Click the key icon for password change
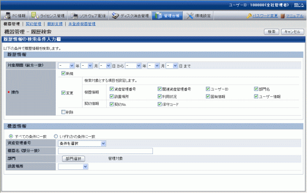Image resolution: width=307 pixels, height=193 pixels. [249, 16]
